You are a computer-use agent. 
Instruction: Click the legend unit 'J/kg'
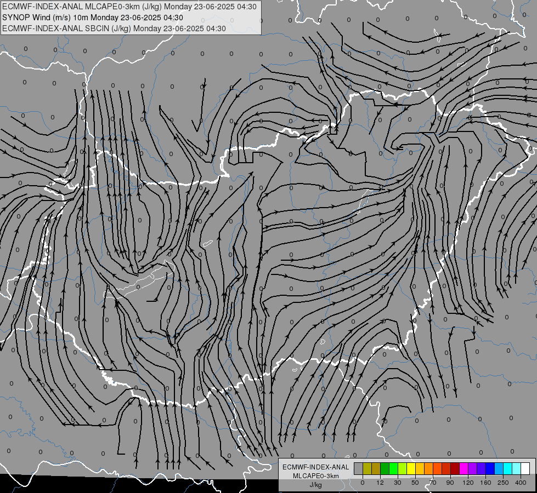point(316,485)
